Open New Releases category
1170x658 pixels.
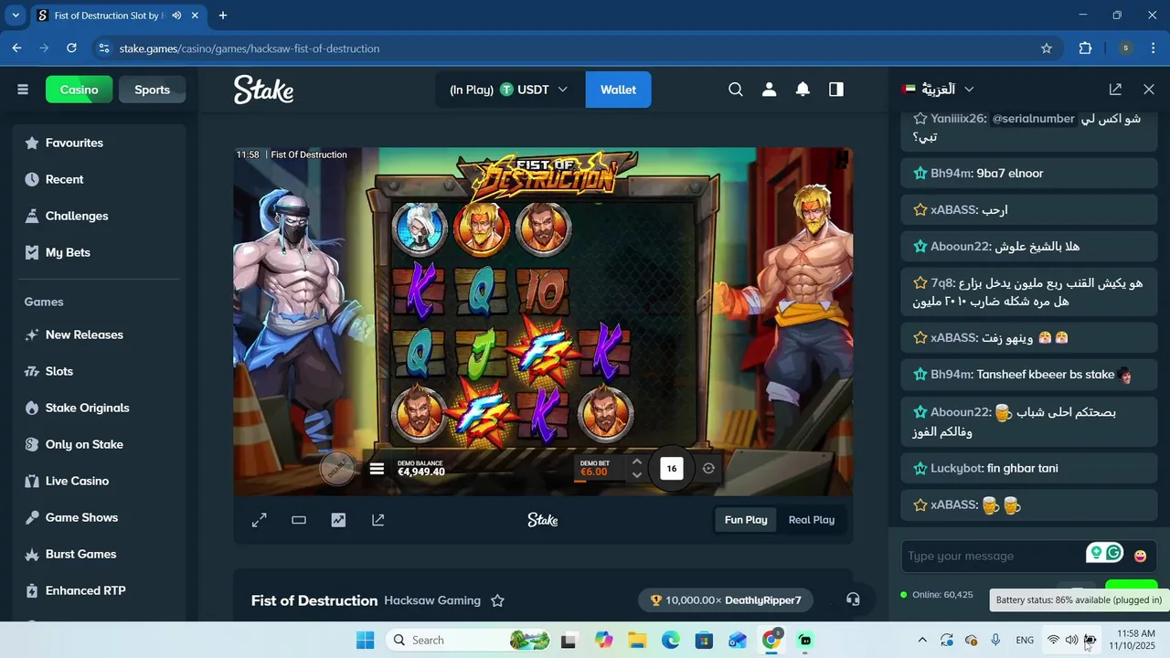pos(101,334)
